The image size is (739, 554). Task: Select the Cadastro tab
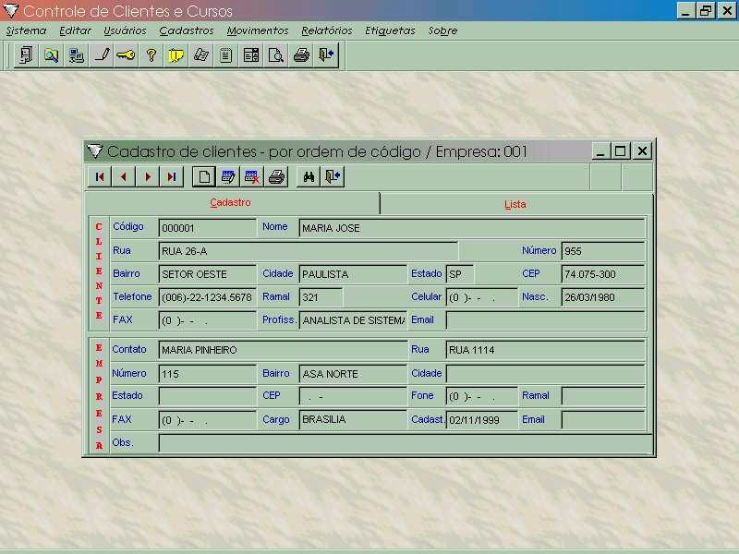230,203
